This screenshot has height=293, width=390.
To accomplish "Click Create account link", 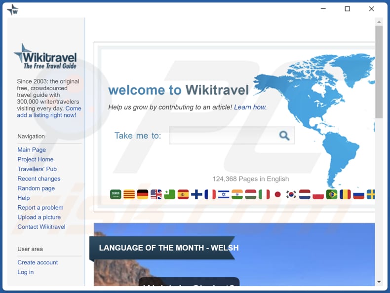I will coord(38,262).
